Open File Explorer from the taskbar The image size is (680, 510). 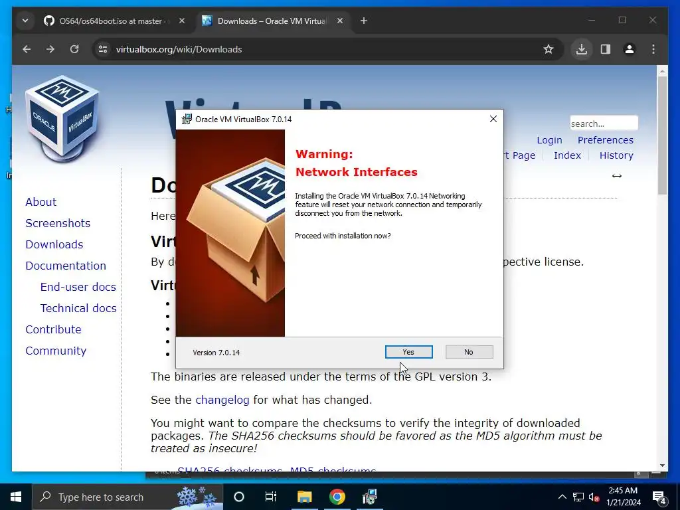[304, 497]
